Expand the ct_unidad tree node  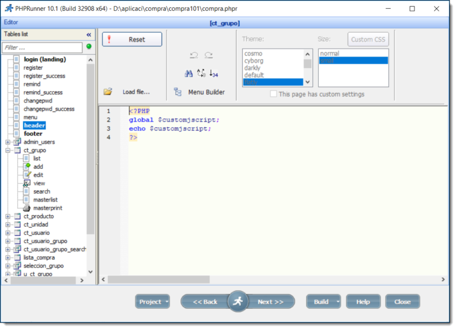[x=8, y=225]
